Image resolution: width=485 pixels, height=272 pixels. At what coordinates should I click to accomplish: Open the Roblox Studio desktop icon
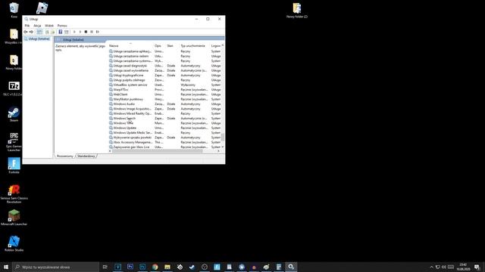click(14, 243)
